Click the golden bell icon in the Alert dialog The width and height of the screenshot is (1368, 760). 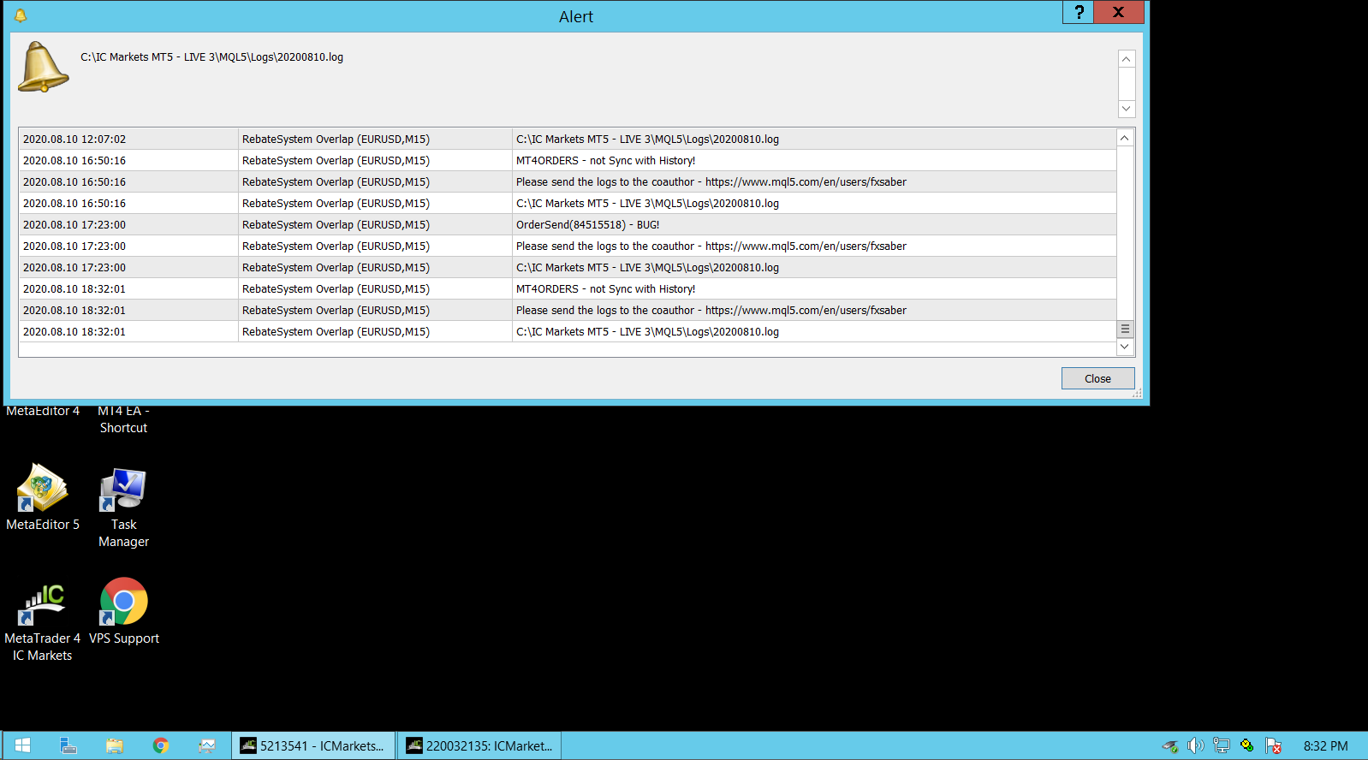(43, 67)
